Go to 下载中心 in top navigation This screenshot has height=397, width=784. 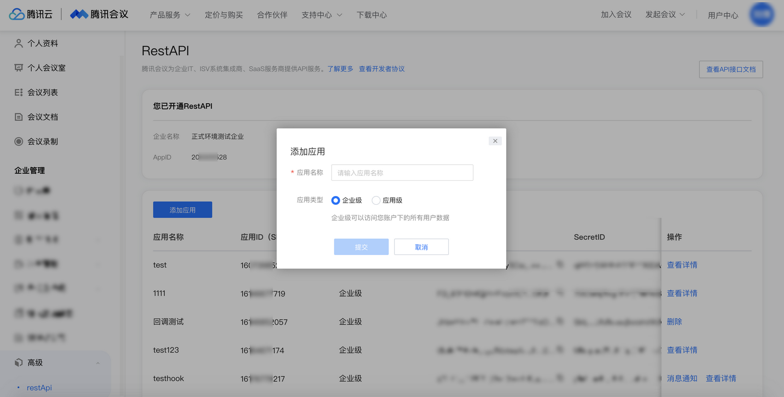pos(372,15)
